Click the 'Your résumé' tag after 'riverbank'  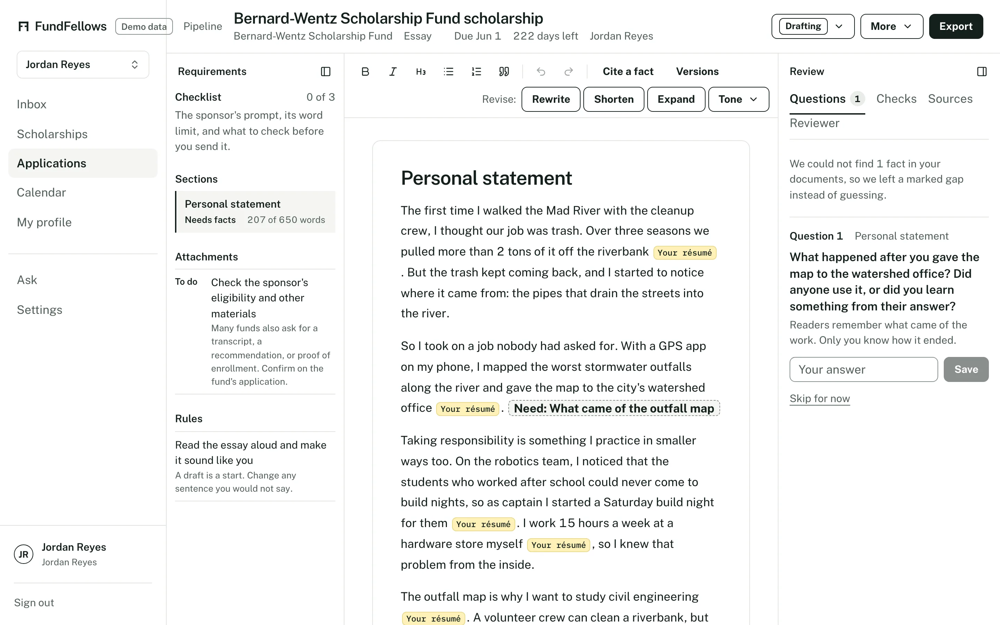[x=684, y=252]
